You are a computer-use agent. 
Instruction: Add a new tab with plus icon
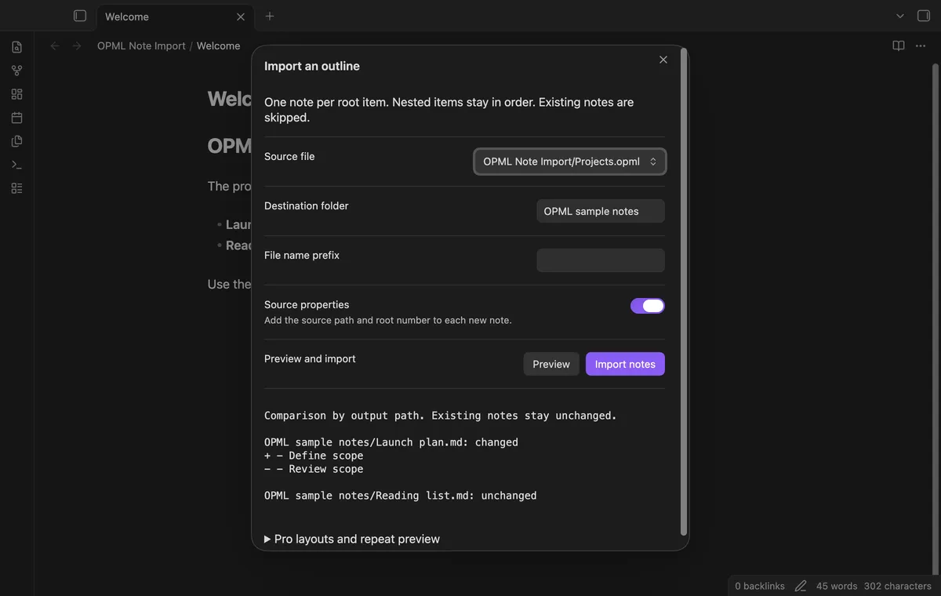tap(270, 16)
